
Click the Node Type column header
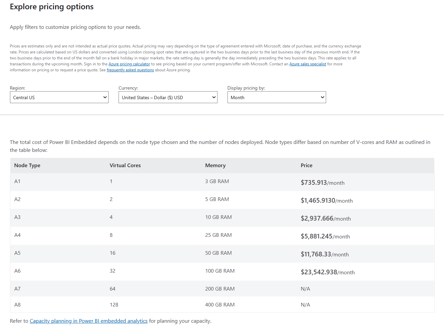[27, 166]
